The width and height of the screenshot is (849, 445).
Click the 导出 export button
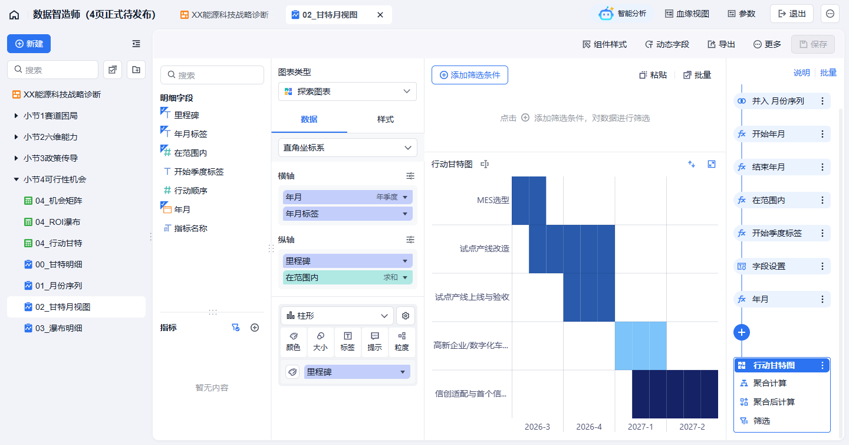coord(721,44)
